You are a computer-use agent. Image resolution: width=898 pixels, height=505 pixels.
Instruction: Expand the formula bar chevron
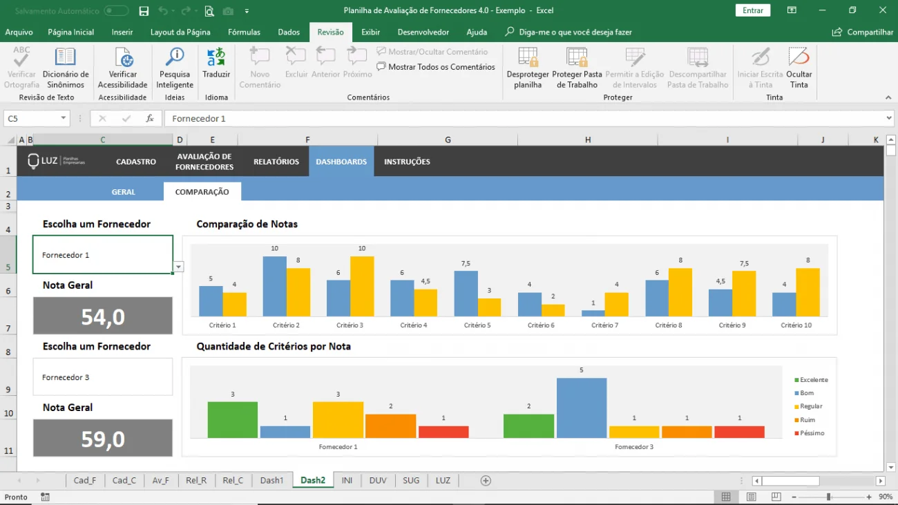coord(888,119)
